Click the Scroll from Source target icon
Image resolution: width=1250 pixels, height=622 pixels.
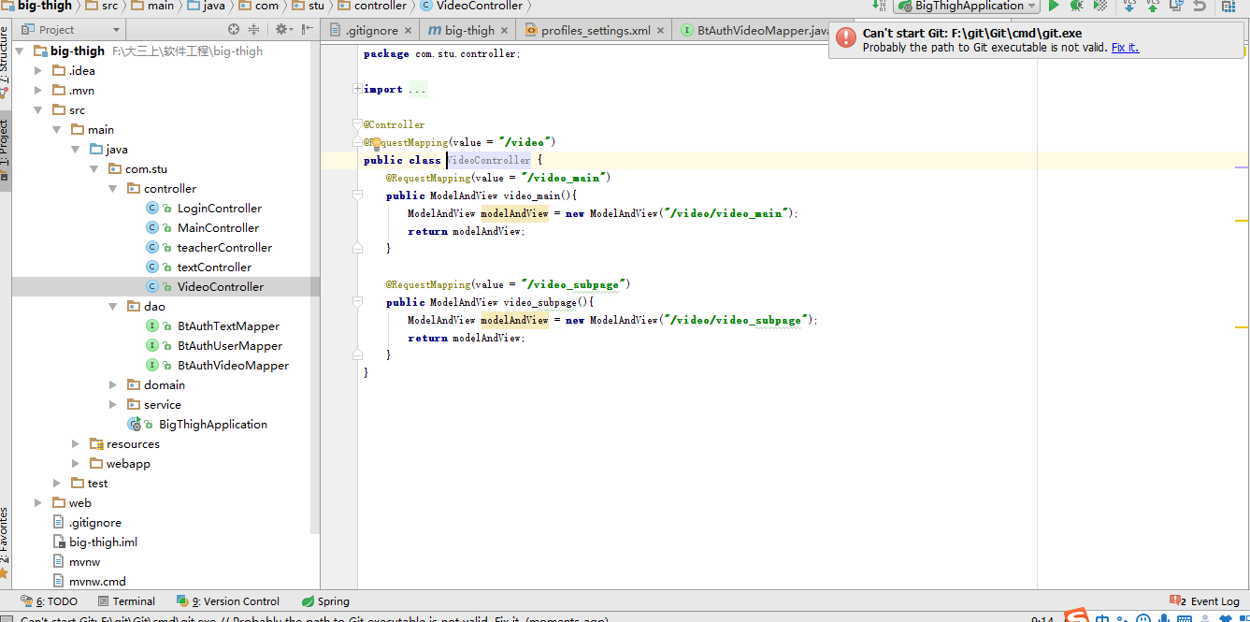coord(234,30)
